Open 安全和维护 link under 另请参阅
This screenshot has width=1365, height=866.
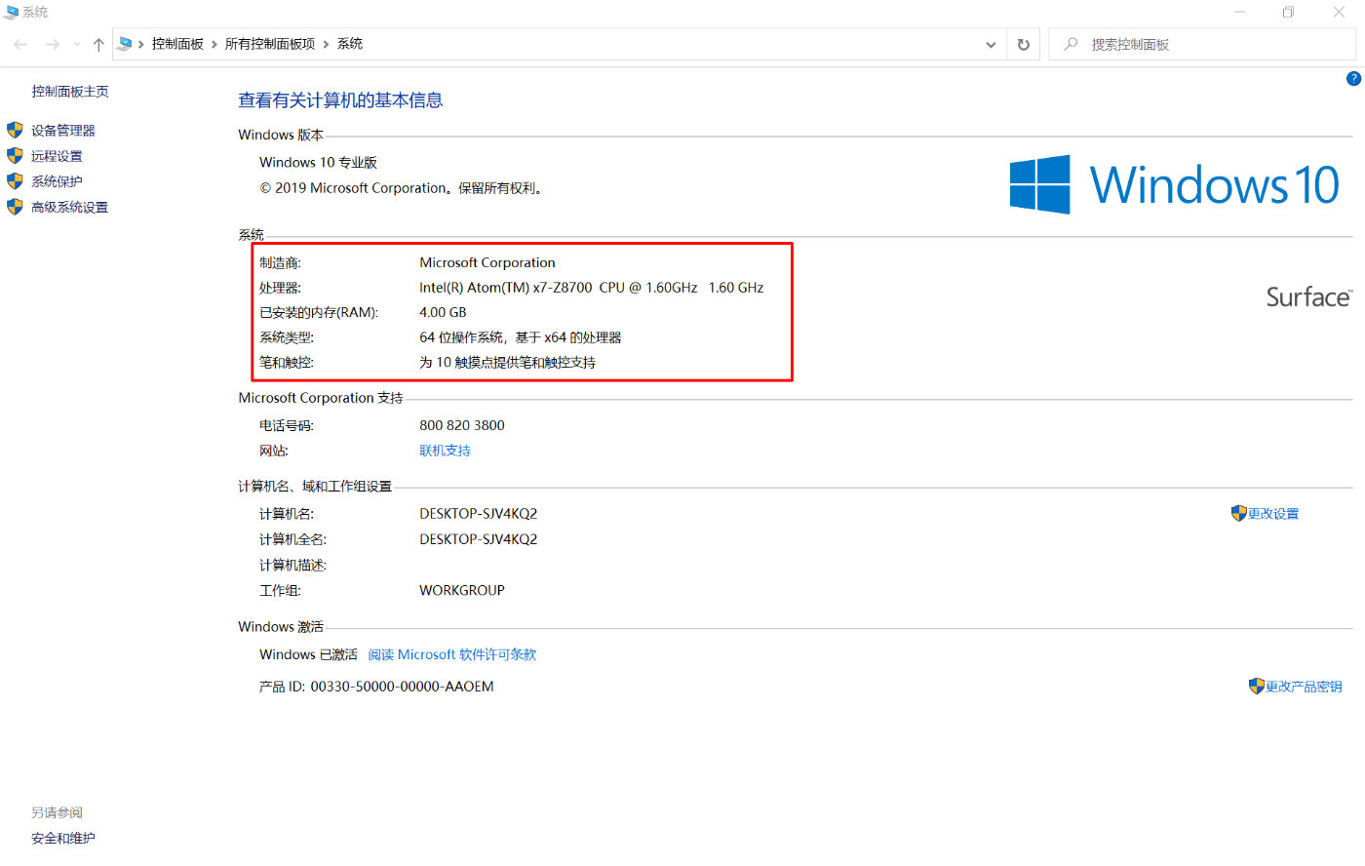click(63, 839)
